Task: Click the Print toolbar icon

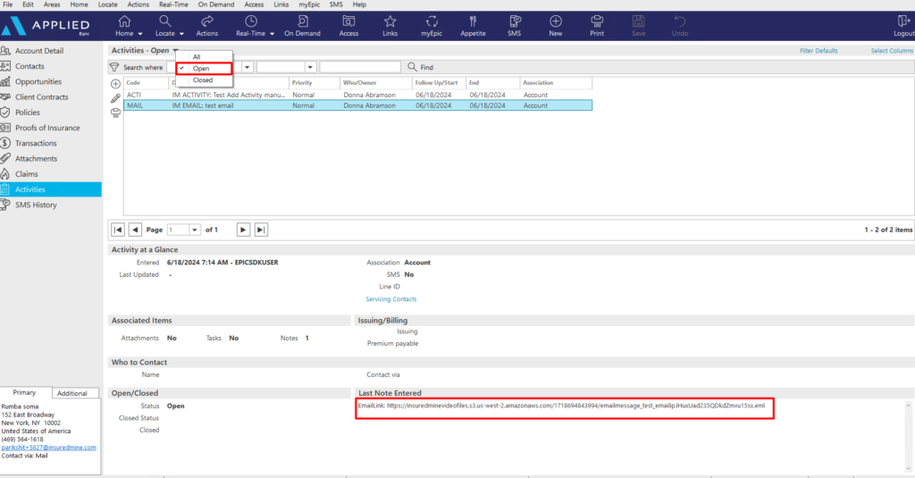Action: pos(597,21)
